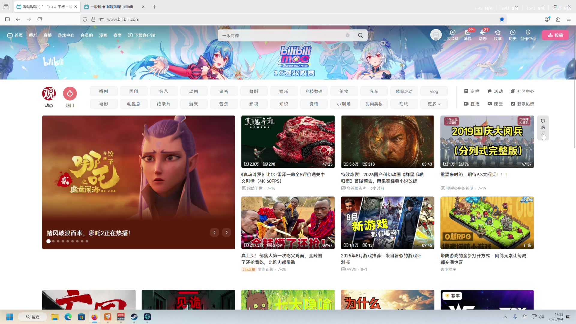Next carousel slide arrow

(226, 232)
